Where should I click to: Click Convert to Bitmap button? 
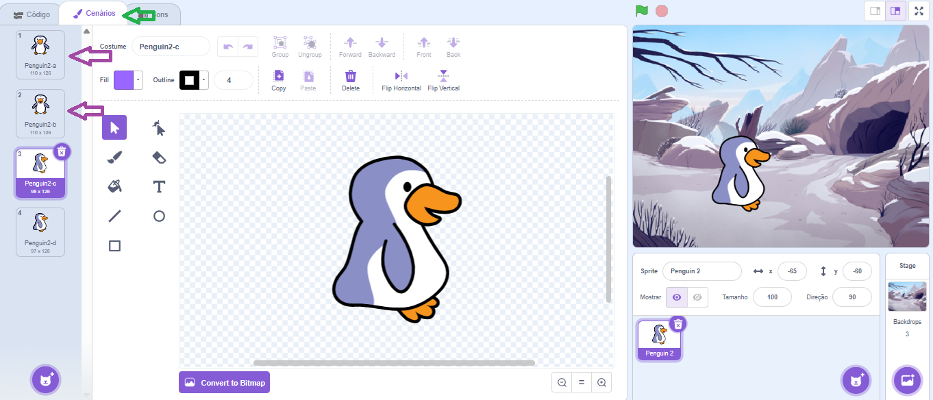tap(224, 383)
